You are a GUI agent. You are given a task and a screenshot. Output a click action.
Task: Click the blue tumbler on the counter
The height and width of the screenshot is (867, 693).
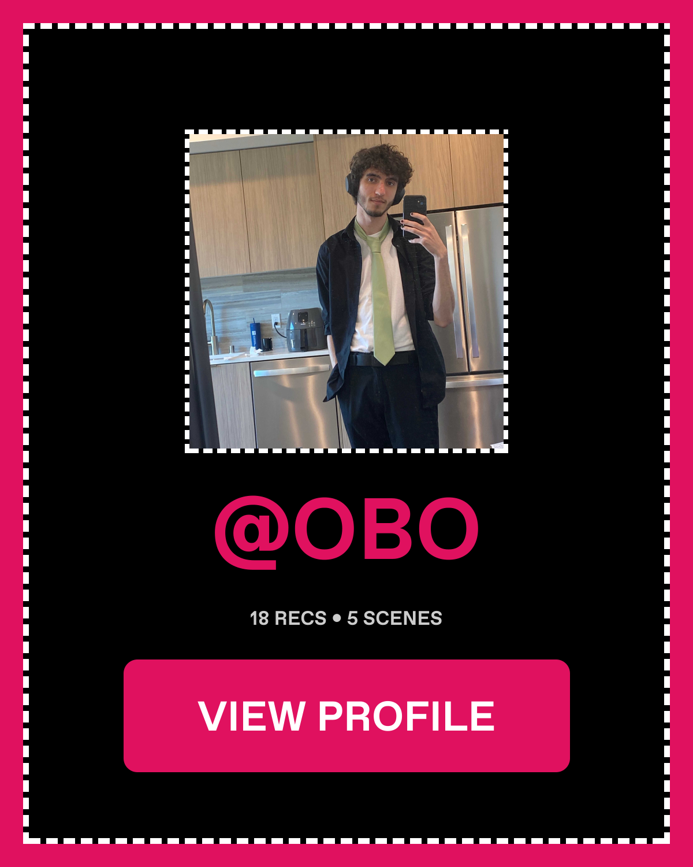click(255, 334)
